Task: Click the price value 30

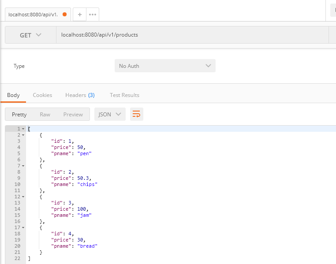Action: coord(80,240)
